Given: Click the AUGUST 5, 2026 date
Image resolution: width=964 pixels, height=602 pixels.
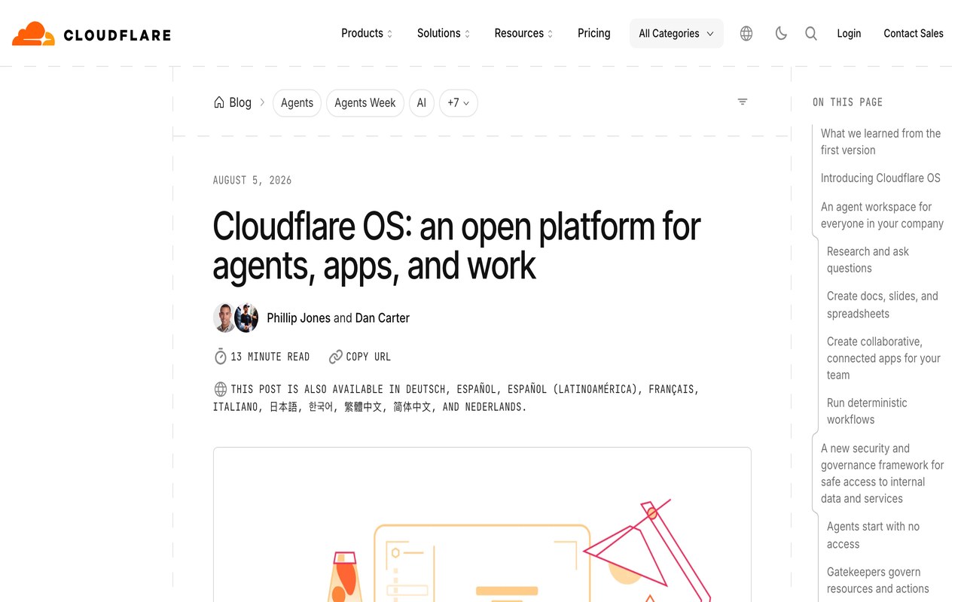Looking at the screenshot, I should pos(252,181).
